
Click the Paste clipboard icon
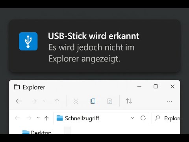coord(109,101)
